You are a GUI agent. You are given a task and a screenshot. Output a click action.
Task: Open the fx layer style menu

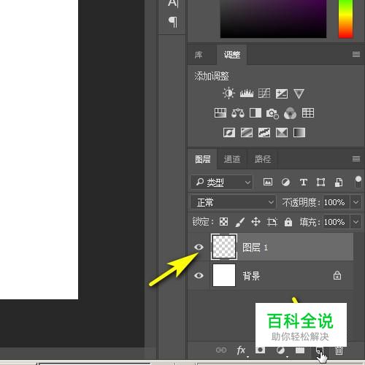point(242,350)
